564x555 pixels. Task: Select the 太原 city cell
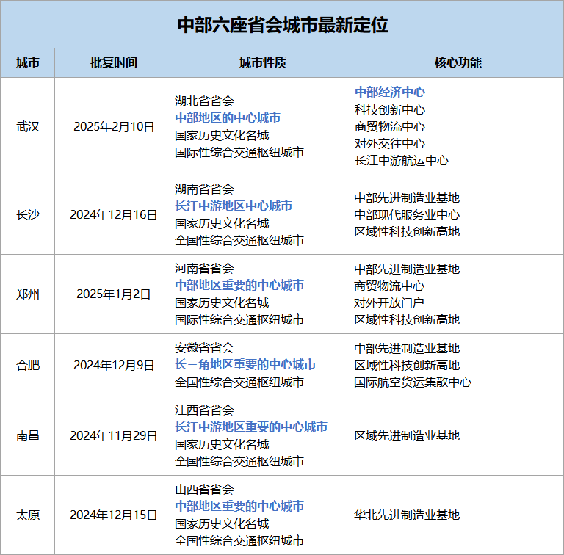[x=28, y=515]
